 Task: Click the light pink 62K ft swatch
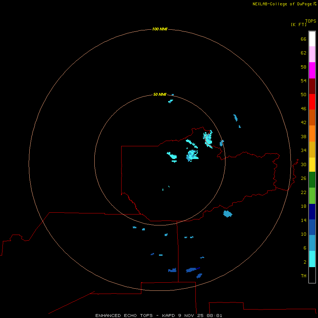point(312,54)
